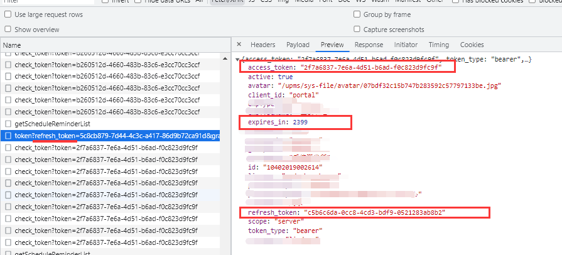Select the check_token 2f7a6837 row directly below token?refresh_token
The height and width of the screenshot is (255, 562).
coord(111,148)
